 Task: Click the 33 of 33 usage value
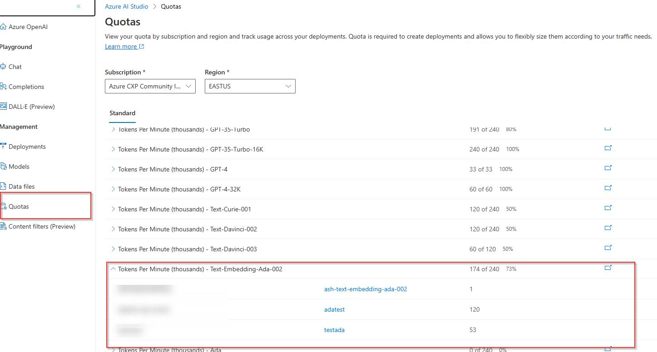(481, 169)
